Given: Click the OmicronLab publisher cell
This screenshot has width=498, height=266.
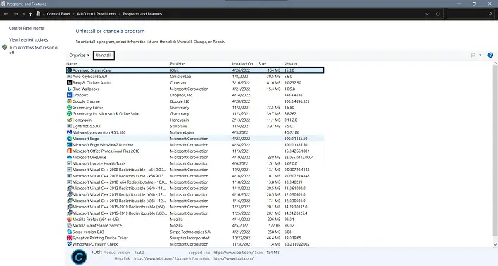Looking at the screenshot, I should click(180, 77).
